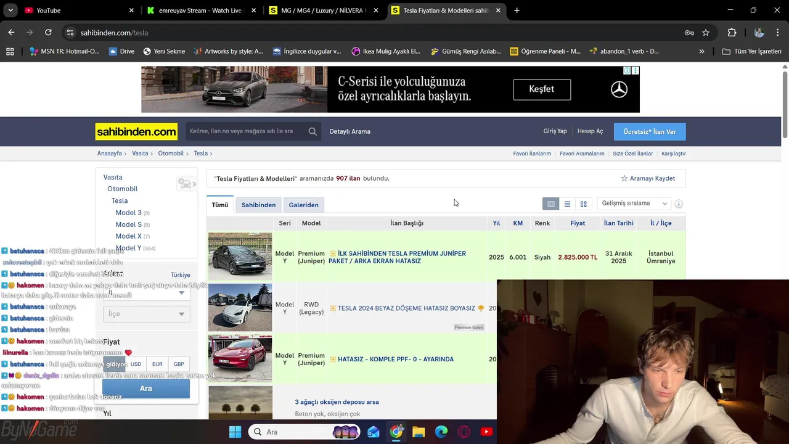Click the Keşfet button in Mercedes ad
The image size is (789, 444).
[542, 89]
